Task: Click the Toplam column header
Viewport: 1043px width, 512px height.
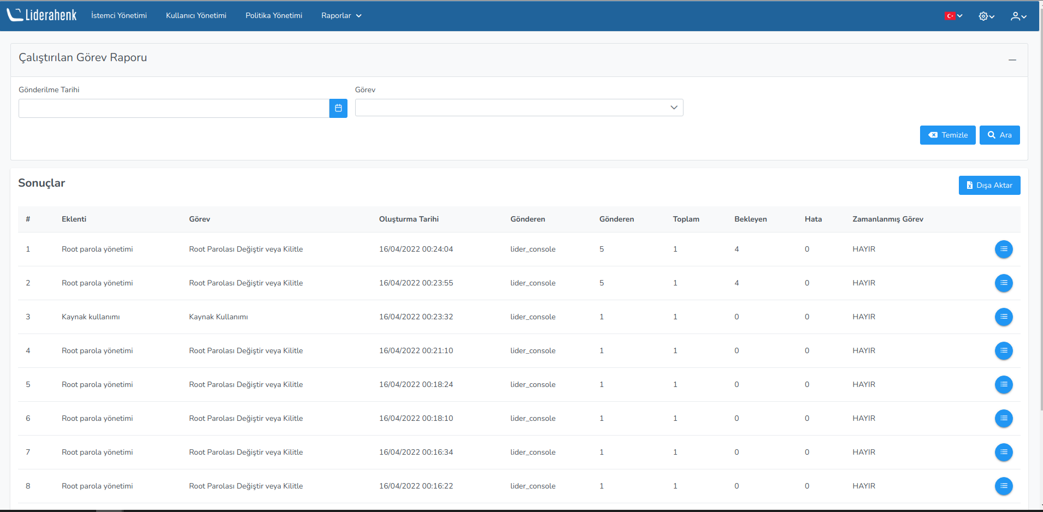Action: [x=686, y=219]
